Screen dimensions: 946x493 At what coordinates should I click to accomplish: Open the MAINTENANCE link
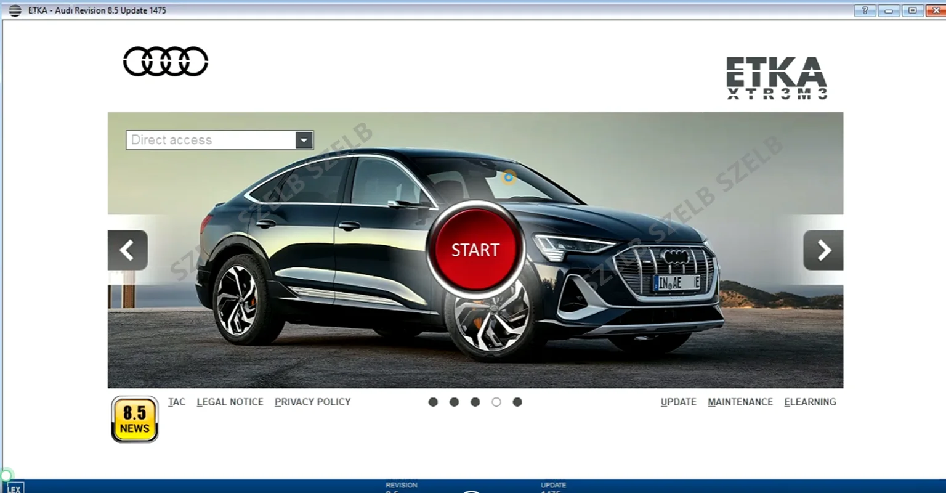point(740,402)
